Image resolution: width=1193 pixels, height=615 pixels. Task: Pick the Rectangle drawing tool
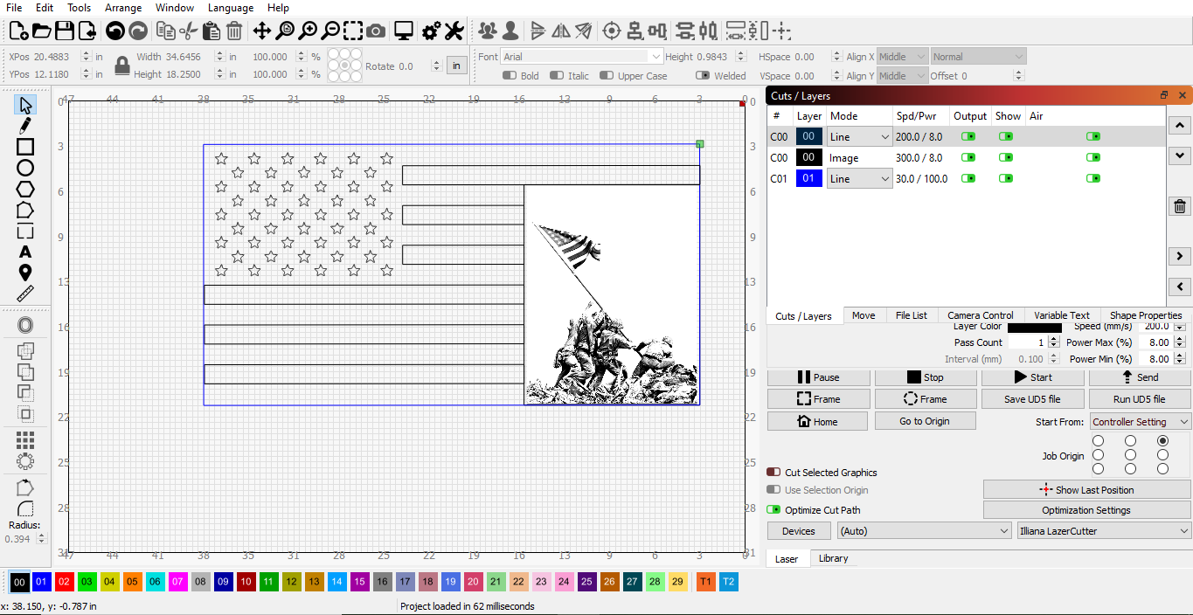pyautogui.click(x=25, y=147)
